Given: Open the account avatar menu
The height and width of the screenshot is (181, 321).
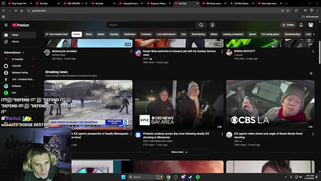Looking at the screenshot, I should 311,25.
